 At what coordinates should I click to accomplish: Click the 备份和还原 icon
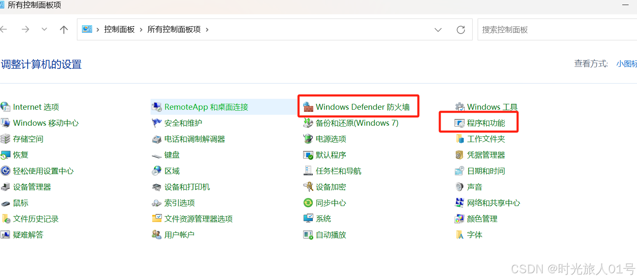(x=308, y=123)
